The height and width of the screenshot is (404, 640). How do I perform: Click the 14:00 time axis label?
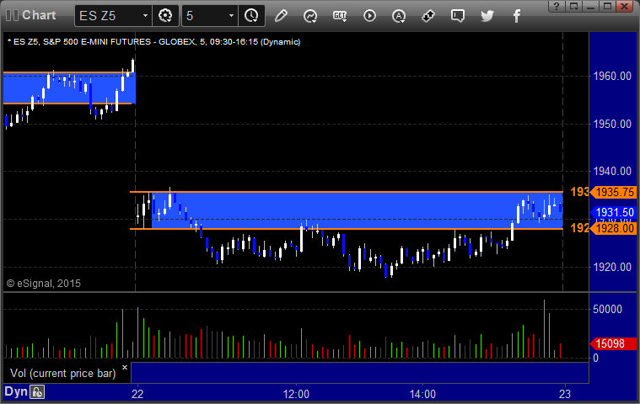[422, 394]
